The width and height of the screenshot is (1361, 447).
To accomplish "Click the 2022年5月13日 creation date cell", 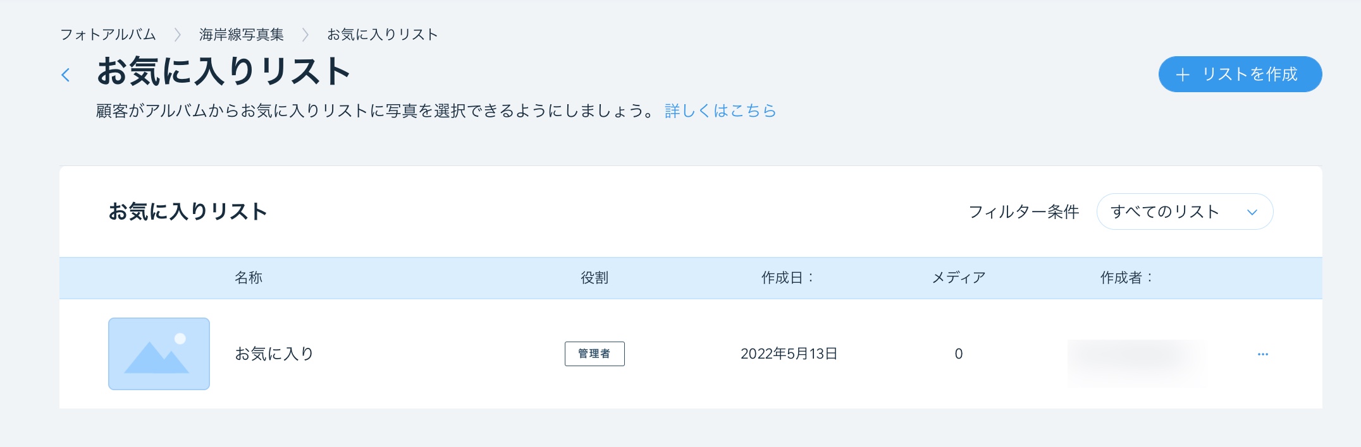I will coord(789,354).
